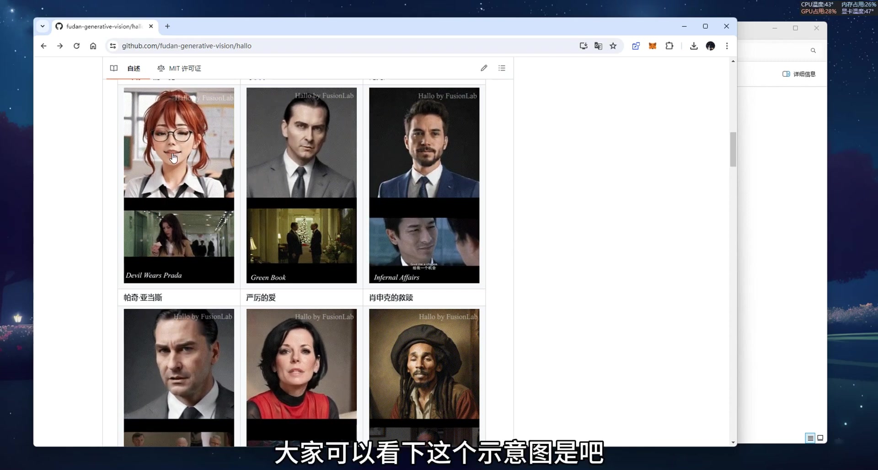Open a new browser tab with plus button

[167, 26]
